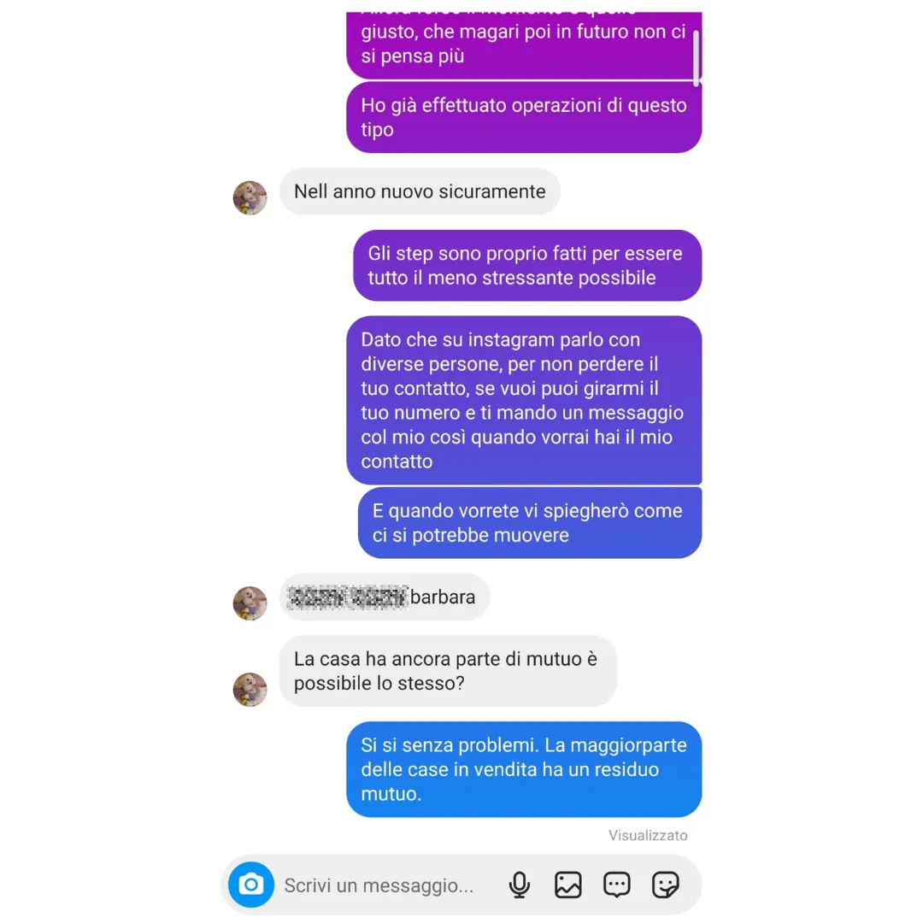Open the photo gallery picker icon
The width and height of the screenshot is (923, 923).
(568, 885)
